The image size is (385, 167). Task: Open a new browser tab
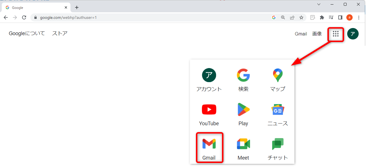[77, 8]
